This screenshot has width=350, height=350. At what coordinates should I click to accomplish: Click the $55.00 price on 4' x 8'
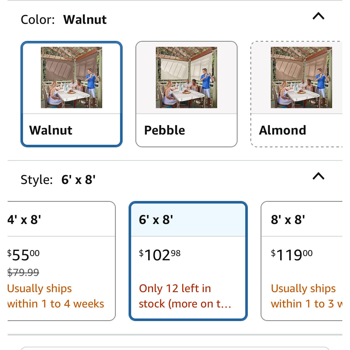[x=24, y=255]
